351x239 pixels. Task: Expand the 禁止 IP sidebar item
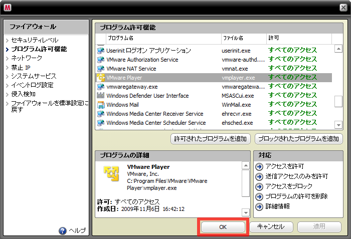coord(21,67)
